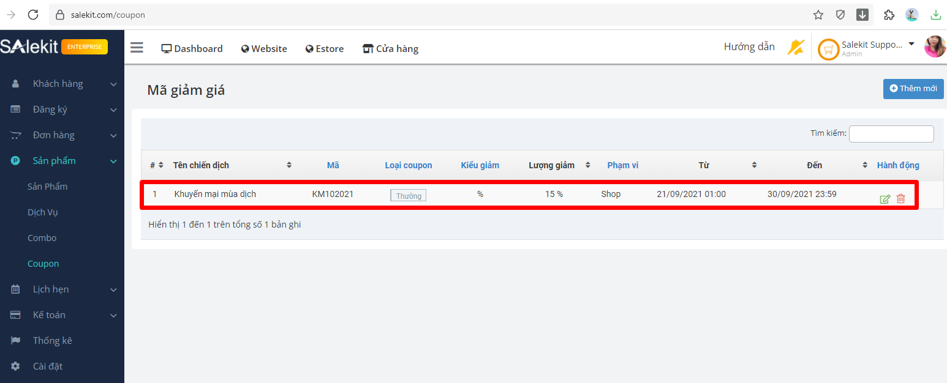The image size is (947, 383).
Task: Open the Hướng dẫn guide link
Action: coord(749,46)
